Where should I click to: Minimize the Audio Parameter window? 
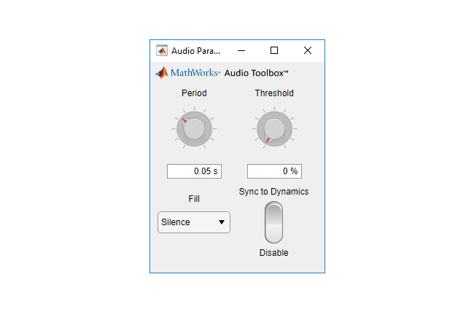pyautogui.click(x=241, y=50)
